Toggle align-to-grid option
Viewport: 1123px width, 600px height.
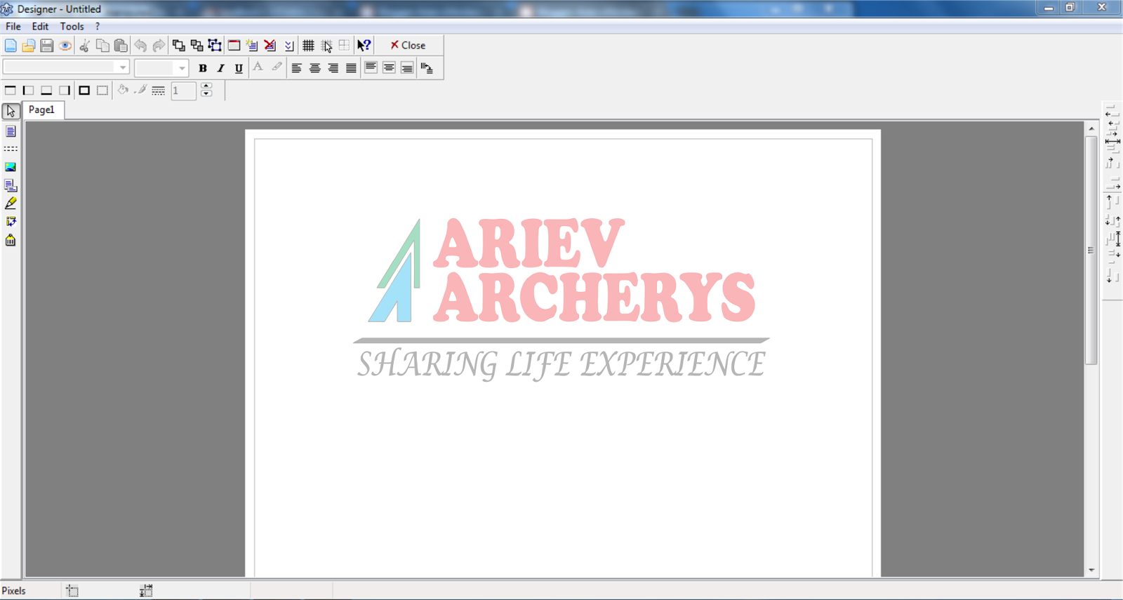click(x=326, y=46)
